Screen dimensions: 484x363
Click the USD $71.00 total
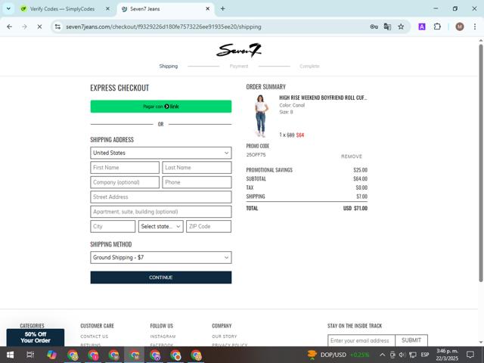pyautogui.click(x=355, y=209)
